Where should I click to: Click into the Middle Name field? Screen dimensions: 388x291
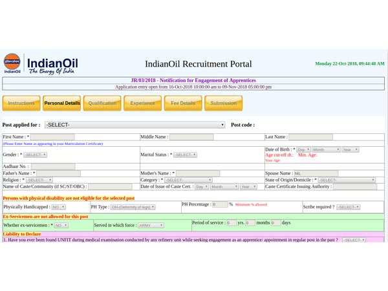191,137
